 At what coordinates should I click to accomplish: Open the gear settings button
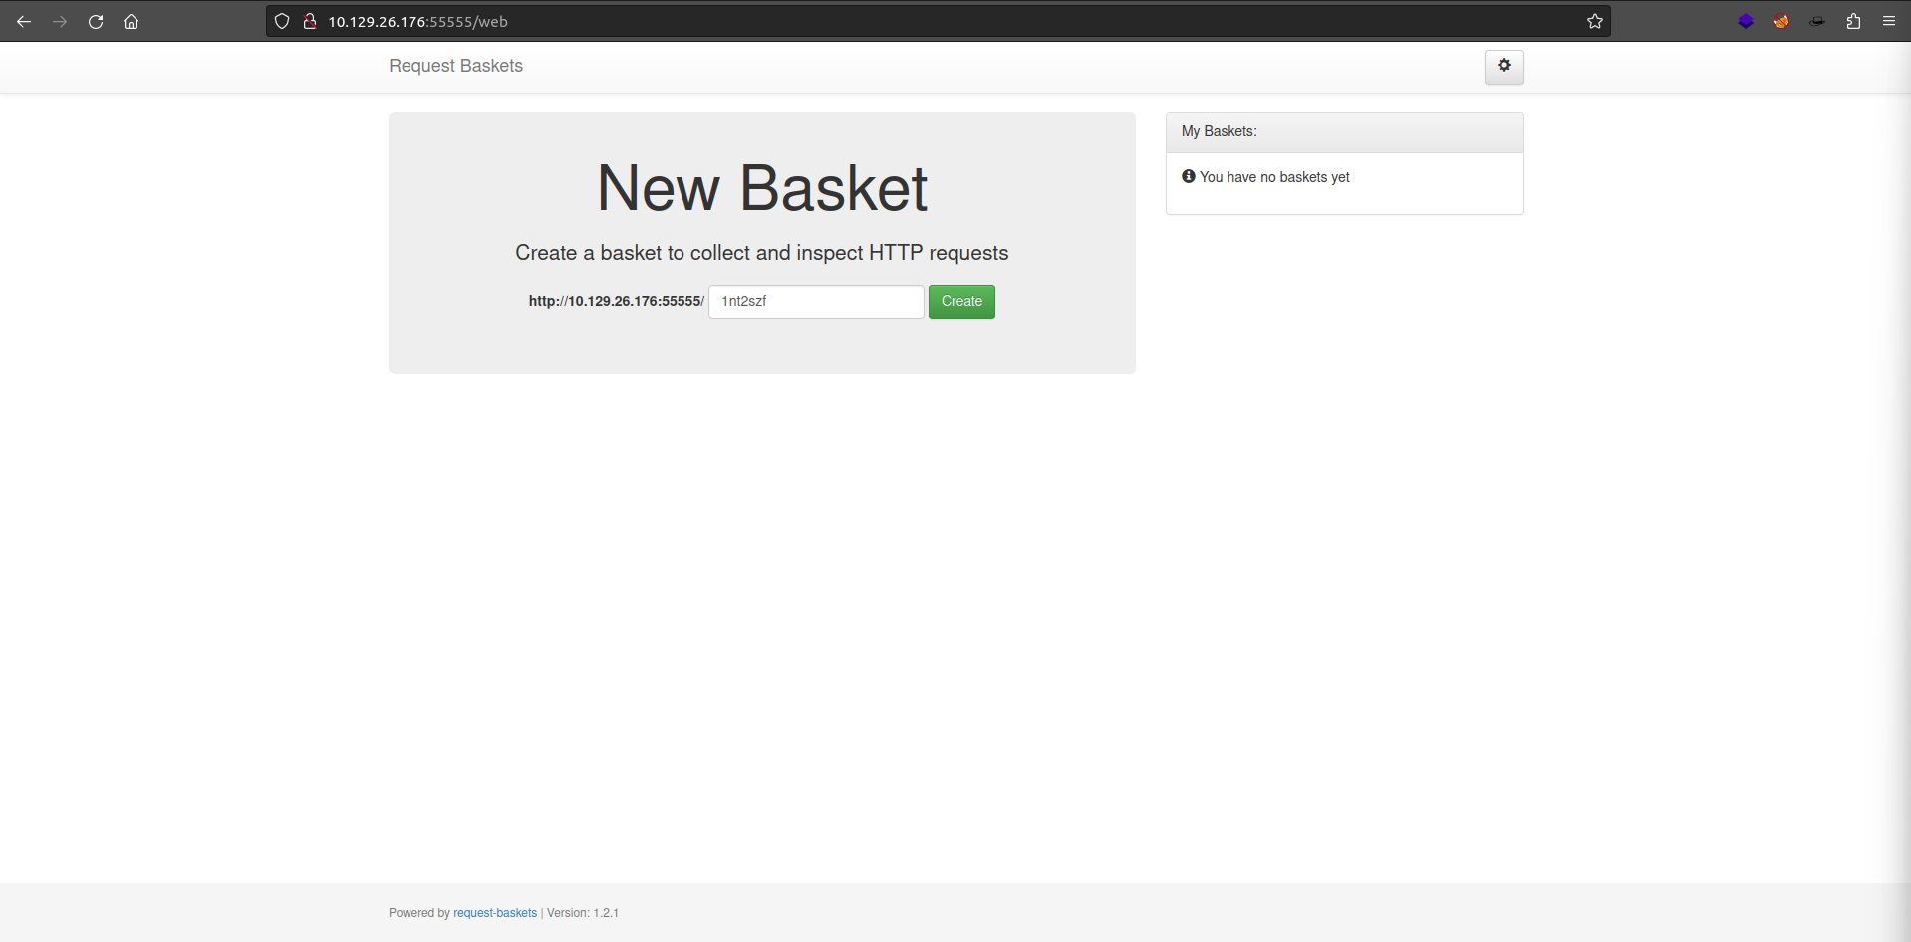(1503, 67)
